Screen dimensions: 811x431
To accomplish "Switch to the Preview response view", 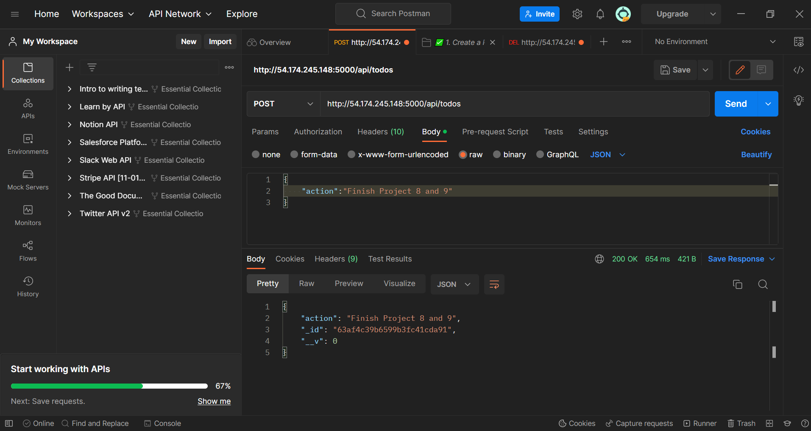I will click(348, 284).
